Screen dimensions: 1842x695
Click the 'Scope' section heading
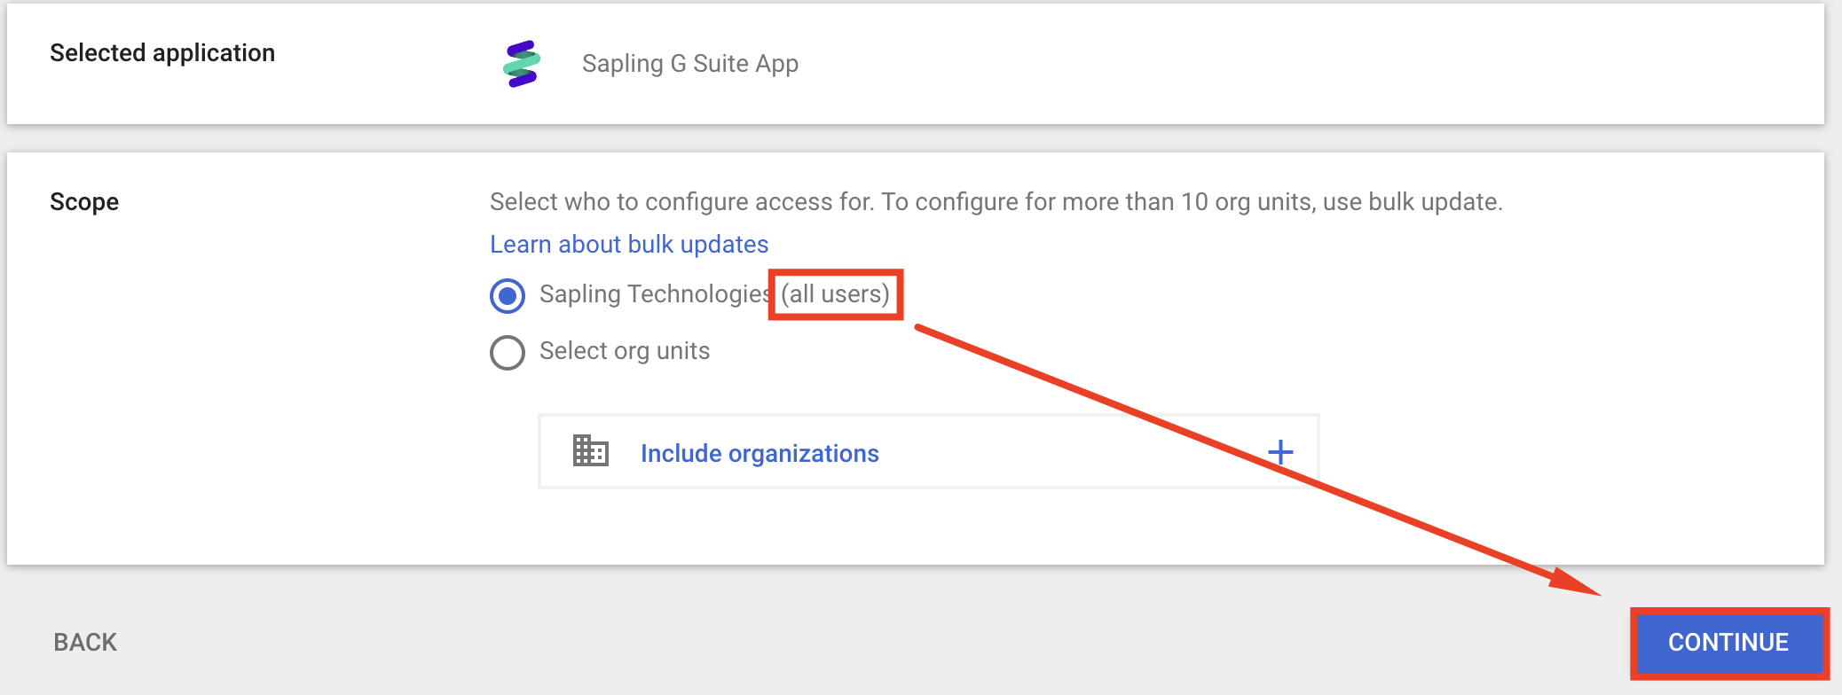(x=84, y=202)
